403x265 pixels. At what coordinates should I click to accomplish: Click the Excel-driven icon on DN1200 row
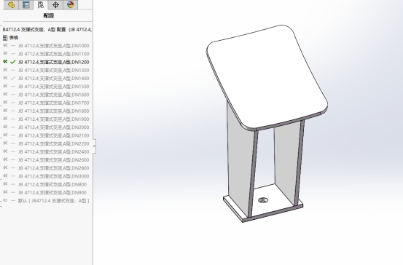5,62
